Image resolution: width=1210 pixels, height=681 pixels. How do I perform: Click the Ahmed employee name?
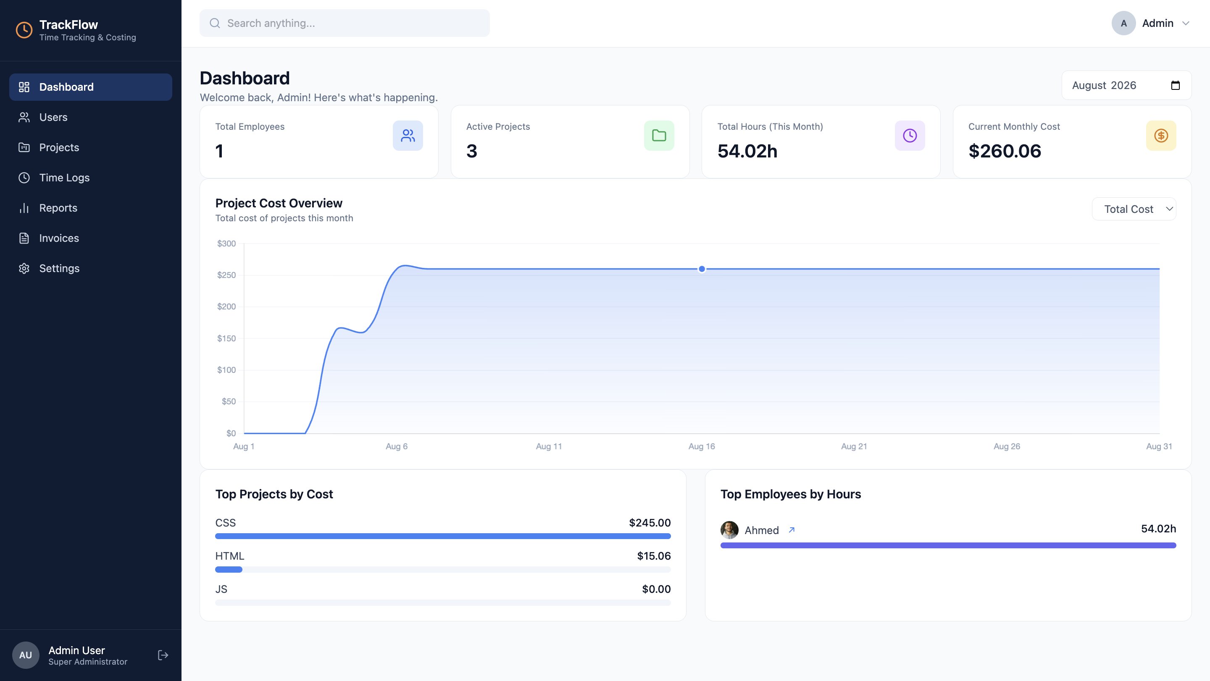[761, 530]
